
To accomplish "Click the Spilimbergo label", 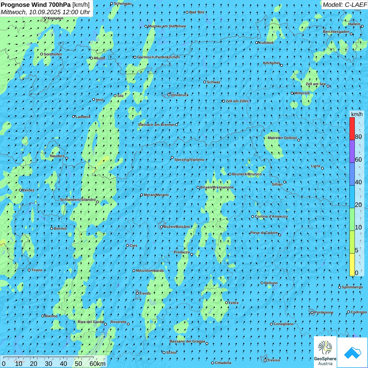I will 352,287.
